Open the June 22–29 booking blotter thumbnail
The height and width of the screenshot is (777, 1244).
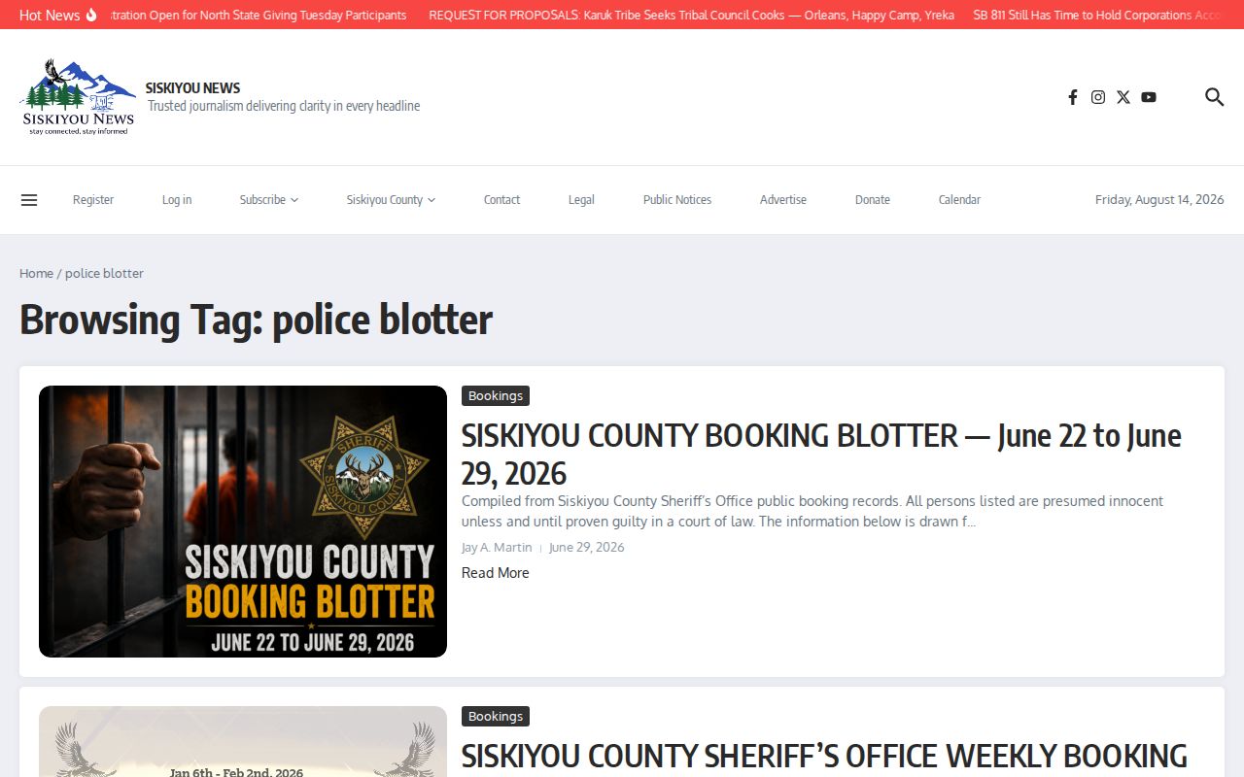point(243,522)
